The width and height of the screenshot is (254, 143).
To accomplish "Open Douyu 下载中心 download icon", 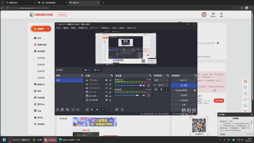I will click(213, 15).
